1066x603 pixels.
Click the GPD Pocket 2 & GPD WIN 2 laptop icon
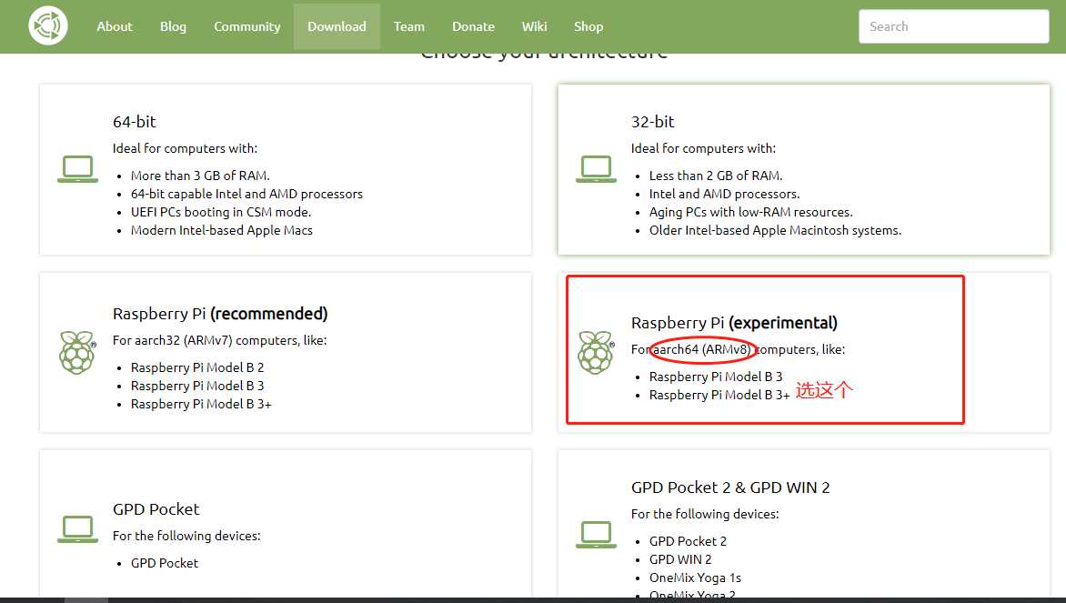pos(596,535)
